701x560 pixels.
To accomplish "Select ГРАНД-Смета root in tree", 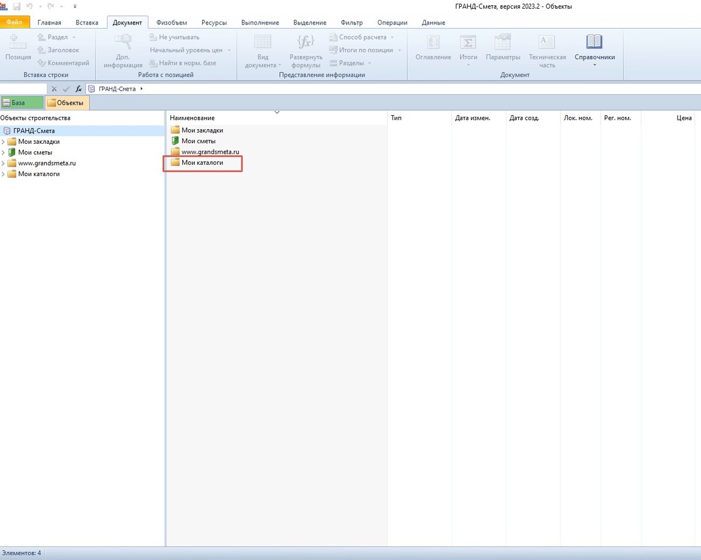I will tap(33, 131).
